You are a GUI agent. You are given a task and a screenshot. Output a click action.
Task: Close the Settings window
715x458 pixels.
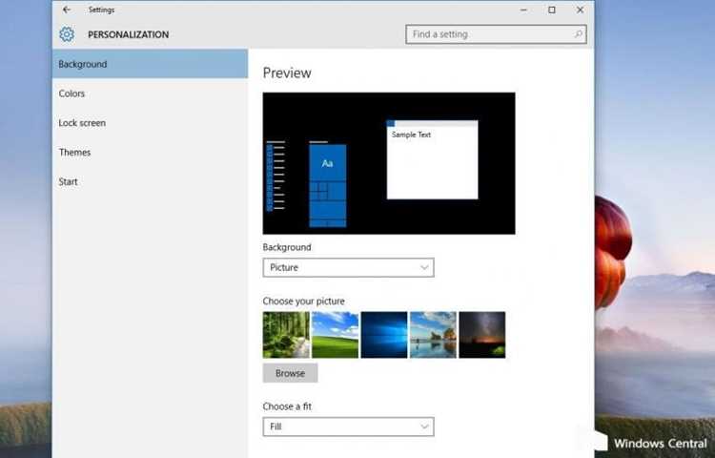pos(580,10)
